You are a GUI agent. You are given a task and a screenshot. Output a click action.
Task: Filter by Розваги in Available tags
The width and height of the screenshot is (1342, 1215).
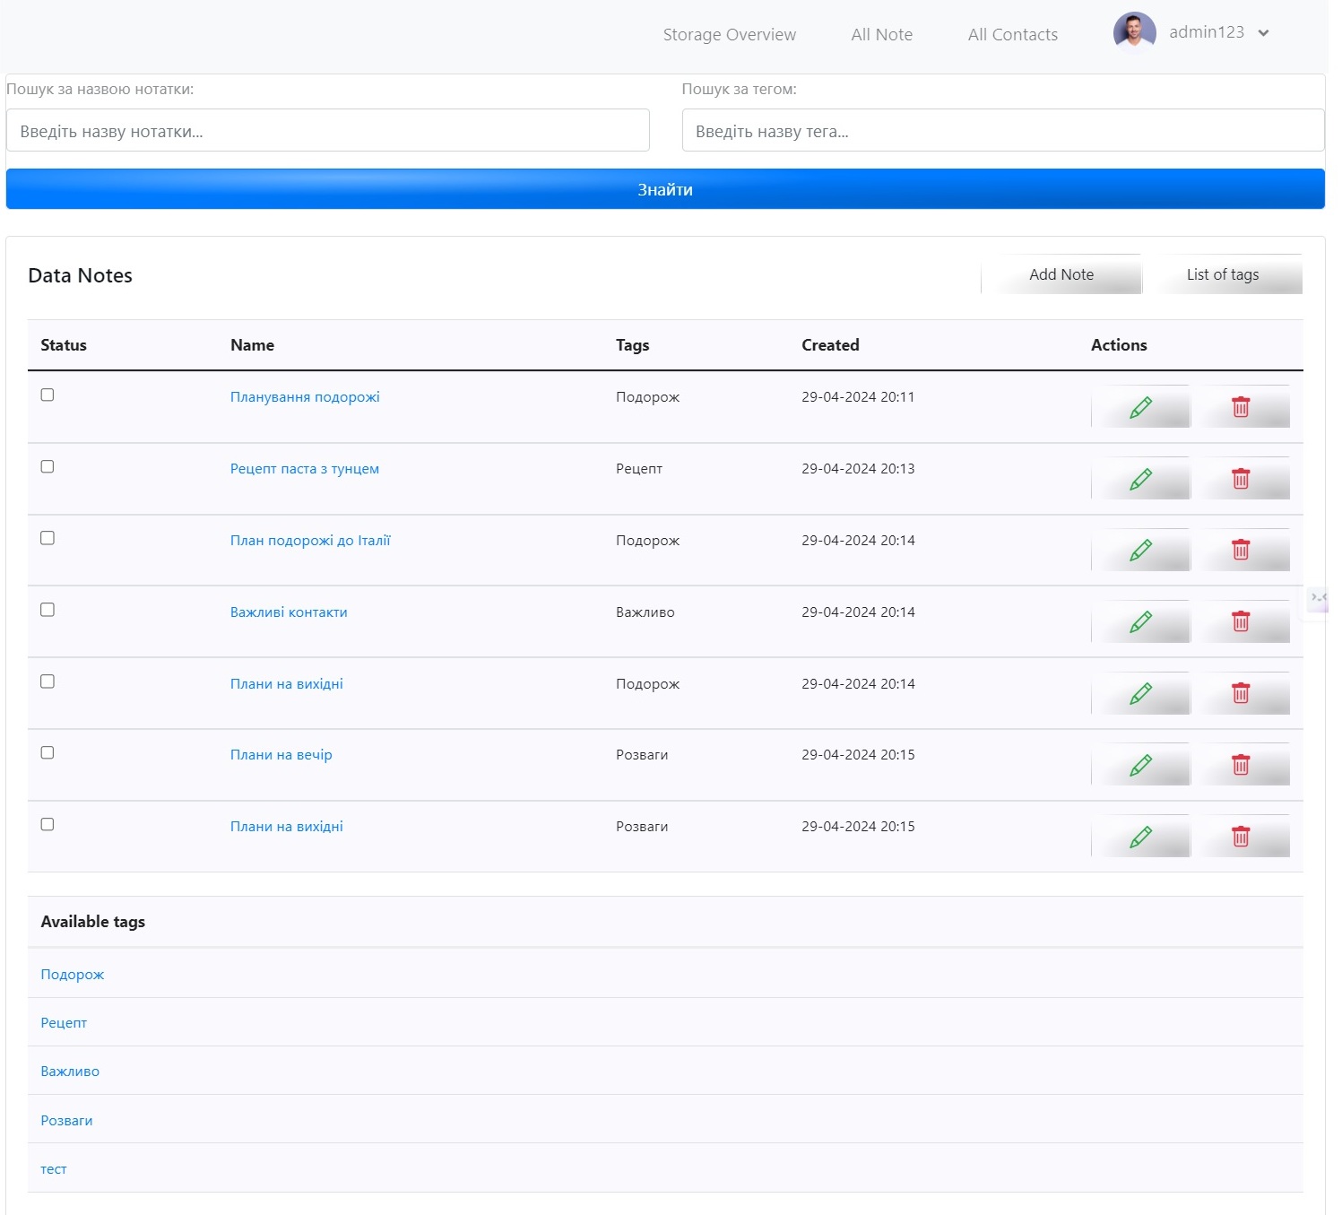[x=66, y=1120]
